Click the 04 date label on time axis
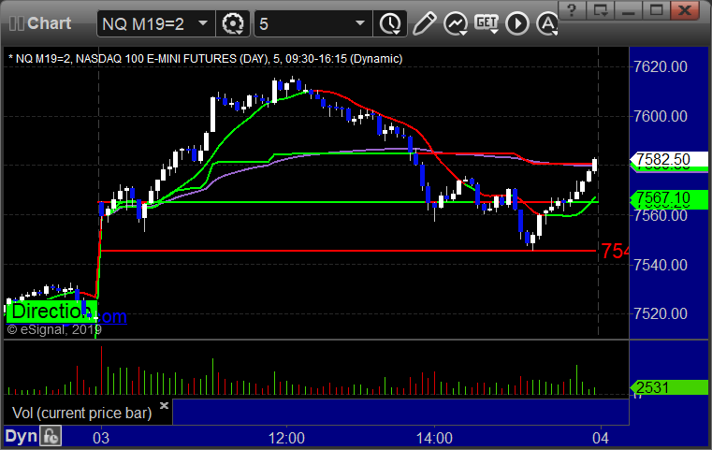Screen dimensions: 712x450 (601, 438)
